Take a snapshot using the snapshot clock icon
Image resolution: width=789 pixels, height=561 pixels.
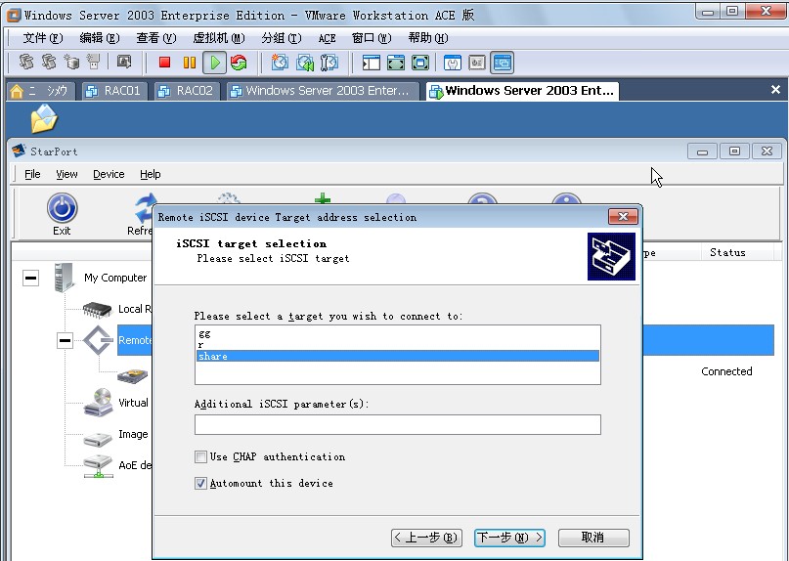(x=280, y=63)
